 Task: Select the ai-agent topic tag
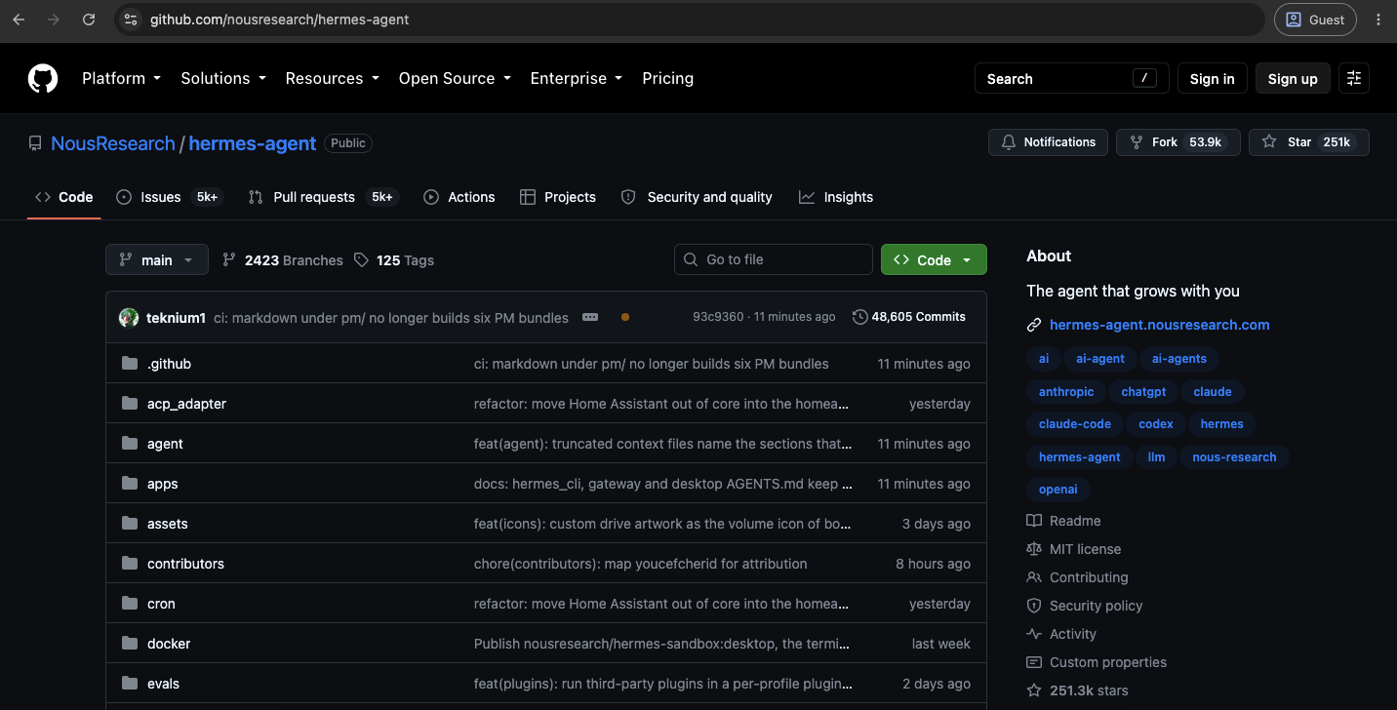pos(1100,359)
